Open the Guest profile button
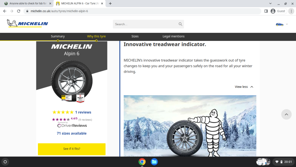 click(279, 11)
